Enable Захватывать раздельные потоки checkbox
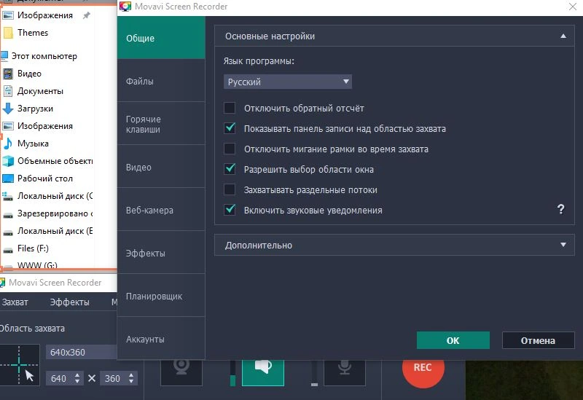This screenshot has height=400, width=583. pos(230,190)
